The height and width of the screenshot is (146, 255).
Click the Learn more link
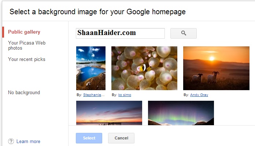click(28, 142)
